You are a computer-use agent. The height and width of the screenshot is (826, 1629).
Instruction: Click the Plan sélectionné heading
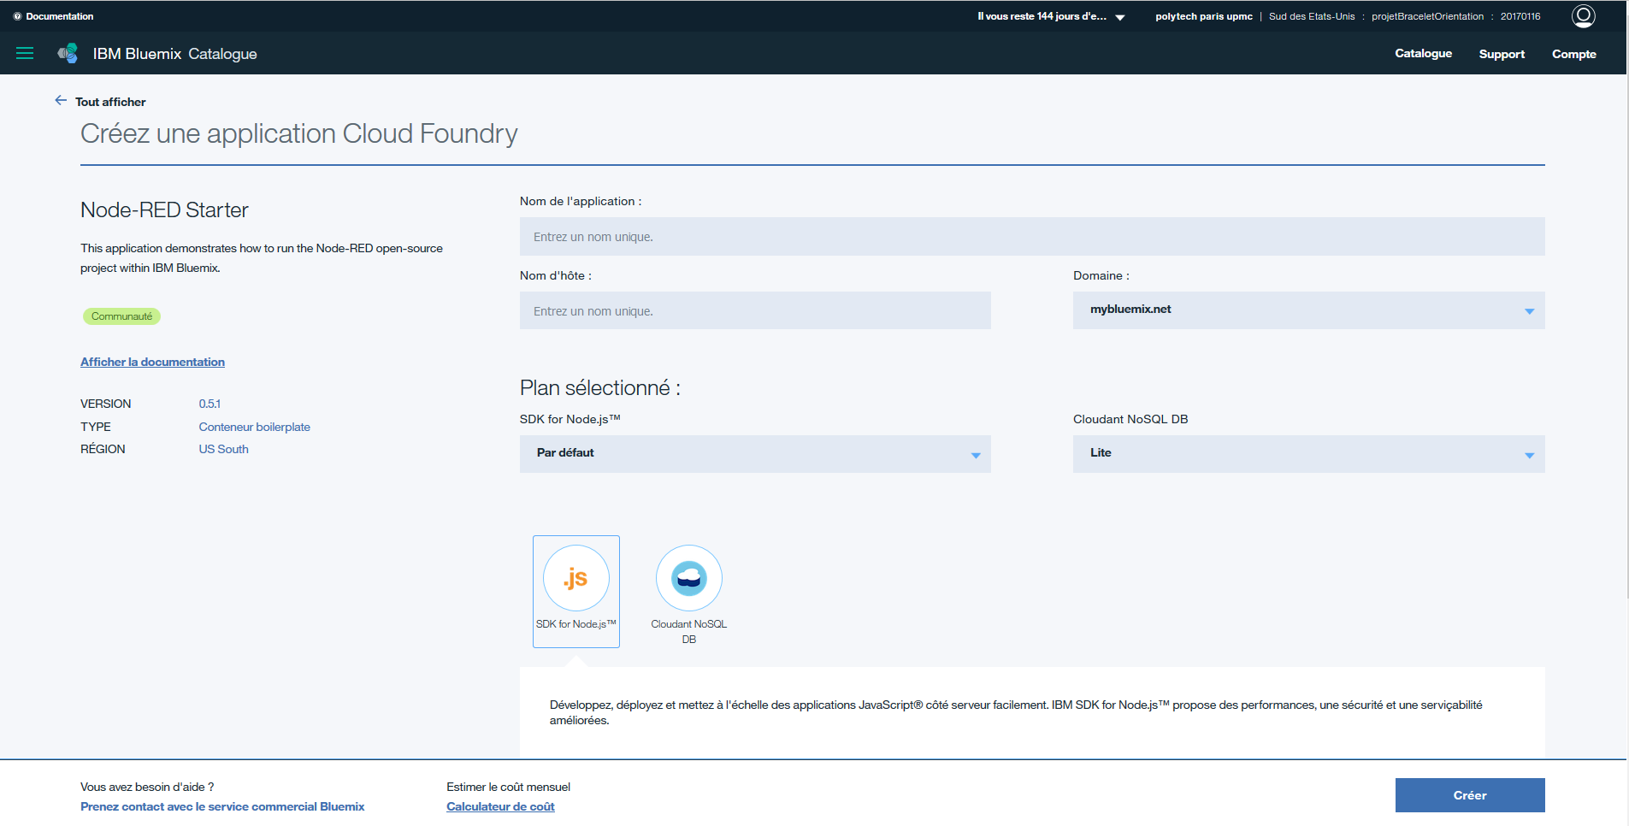point(599,388)
